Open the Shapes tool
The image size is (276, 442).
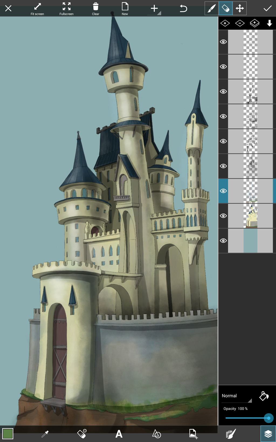(x=156, y=434)
